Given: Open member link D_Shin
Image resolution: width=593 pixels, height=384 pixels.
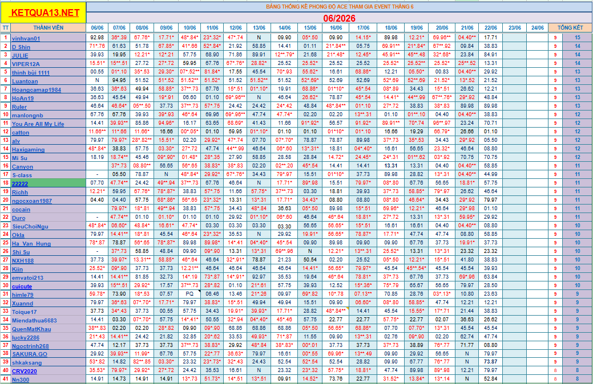Looking at the screenshot, I should (x=21, y=47).
